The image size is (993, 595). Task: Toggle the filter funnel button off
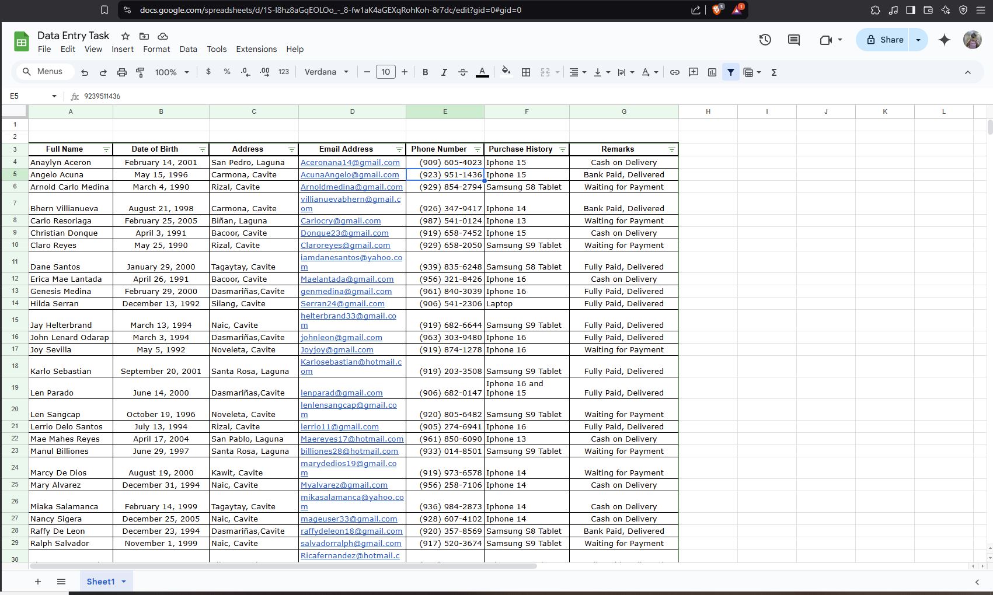click(x=730, y=72)
